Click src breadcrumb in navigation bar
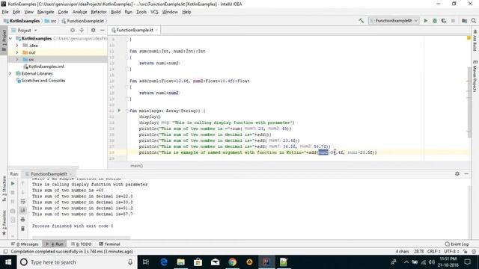This screenshot has width=479, height=269. tap(50, 21)
